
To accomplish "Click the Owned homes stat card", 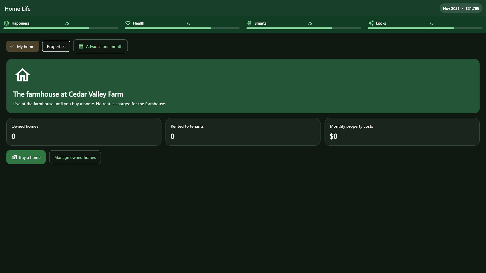I will (x=84, y=132).
